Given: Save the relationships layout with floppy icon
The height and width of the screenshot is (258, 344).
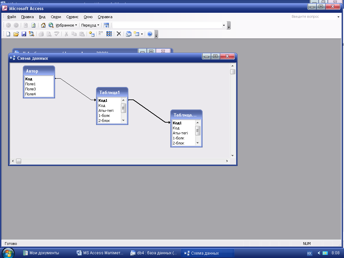Looking at the screenshot, I should pyautogui.click(x=24, y=34).
